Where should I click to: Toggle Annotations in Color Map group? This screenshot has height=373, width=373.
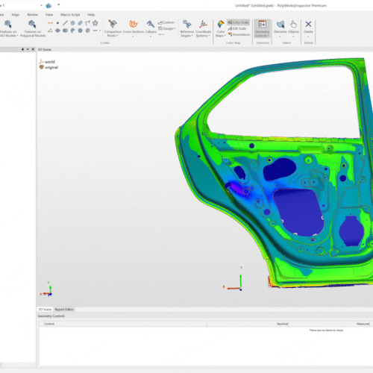[x=239, y=34]
